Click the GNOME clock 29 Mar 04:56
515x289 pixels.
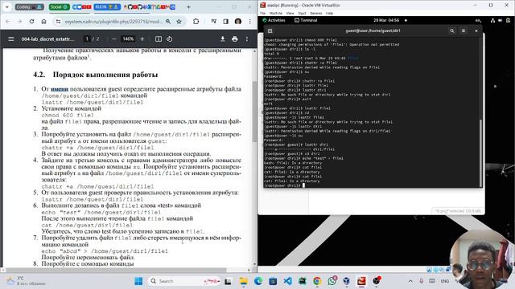click(x=386, y=20)
